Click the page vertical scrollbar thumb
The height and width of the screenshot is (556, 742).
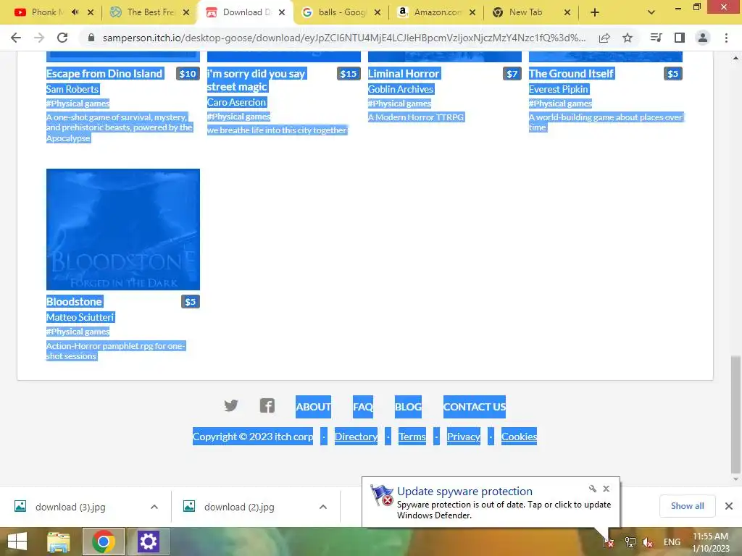tap(735, 414)
